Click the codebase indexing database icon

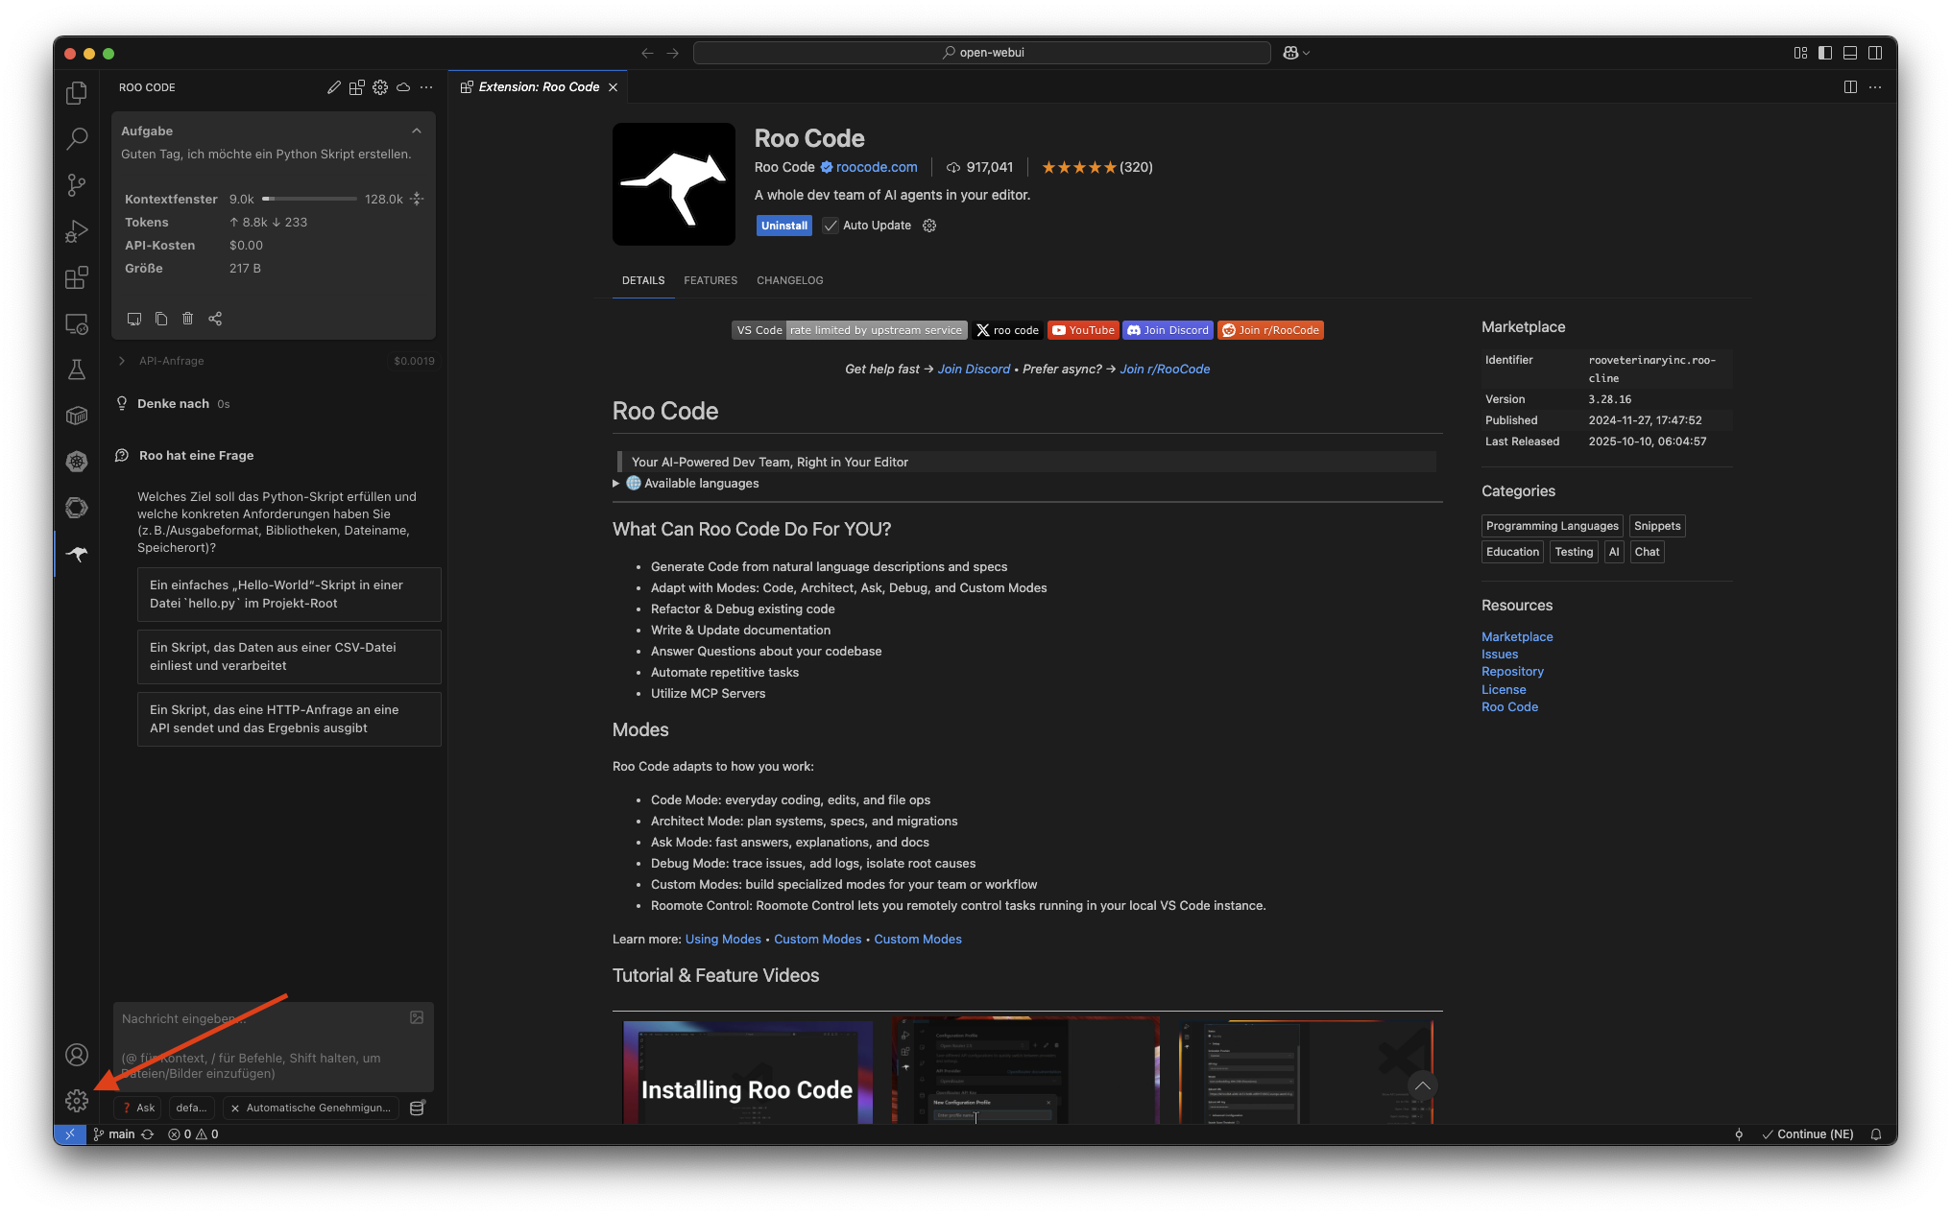417,1108
